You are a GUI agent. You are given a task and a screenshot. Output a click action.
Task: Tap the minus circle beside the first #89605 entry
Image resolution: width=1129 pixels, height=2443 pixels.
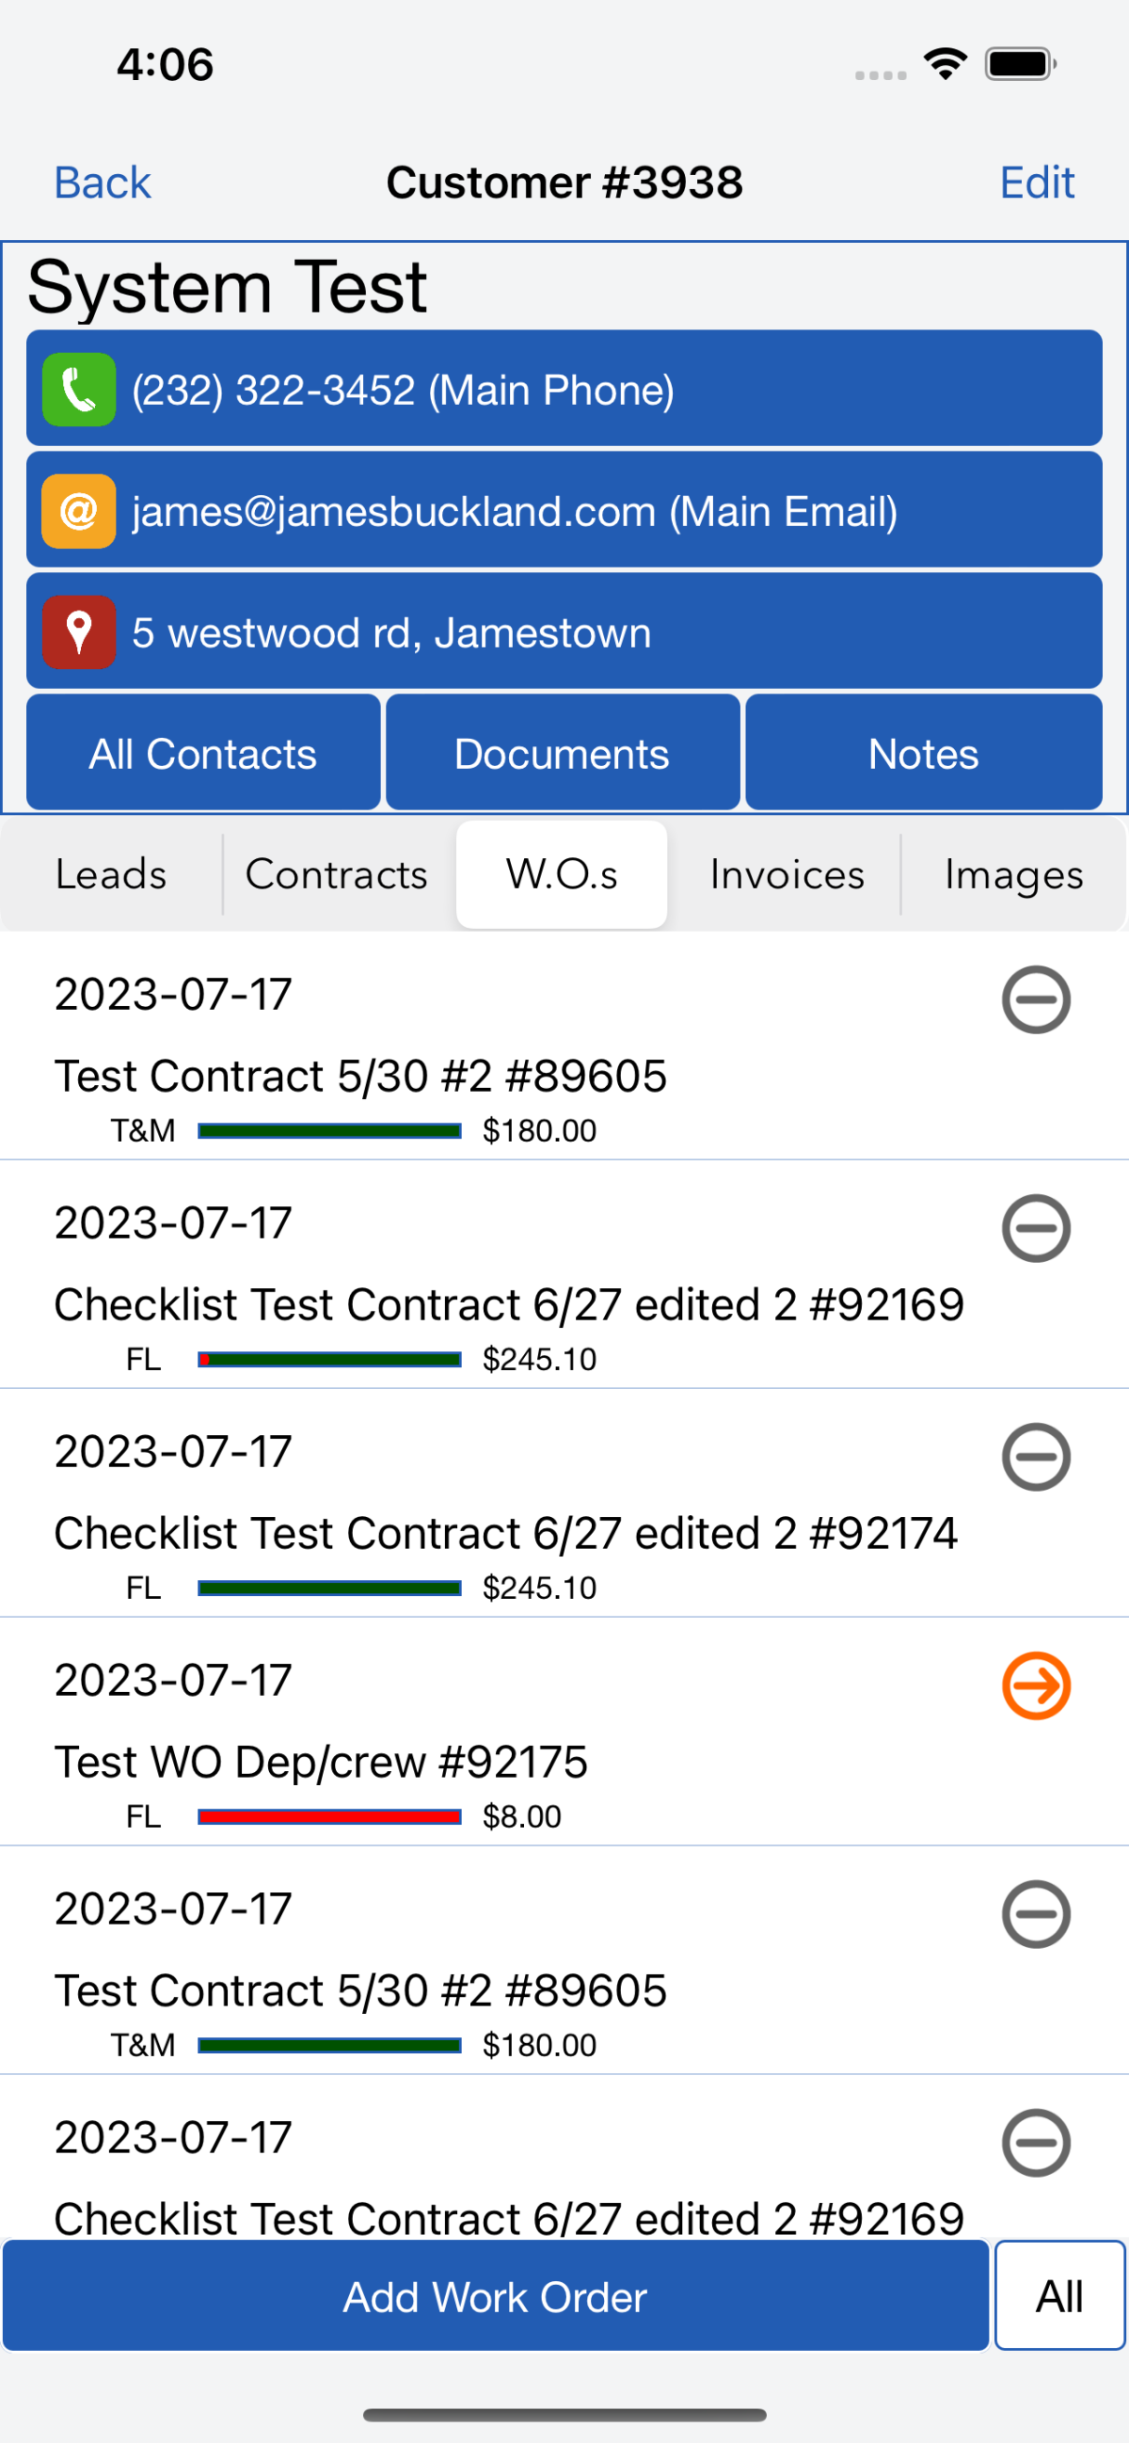click(x=1035, y=999)
